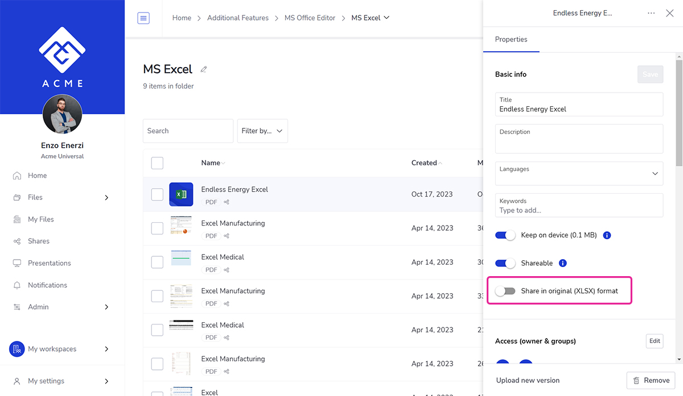Close the properties panel with X icon
Screen dimensions: 683x396
(x=669, y=13)
